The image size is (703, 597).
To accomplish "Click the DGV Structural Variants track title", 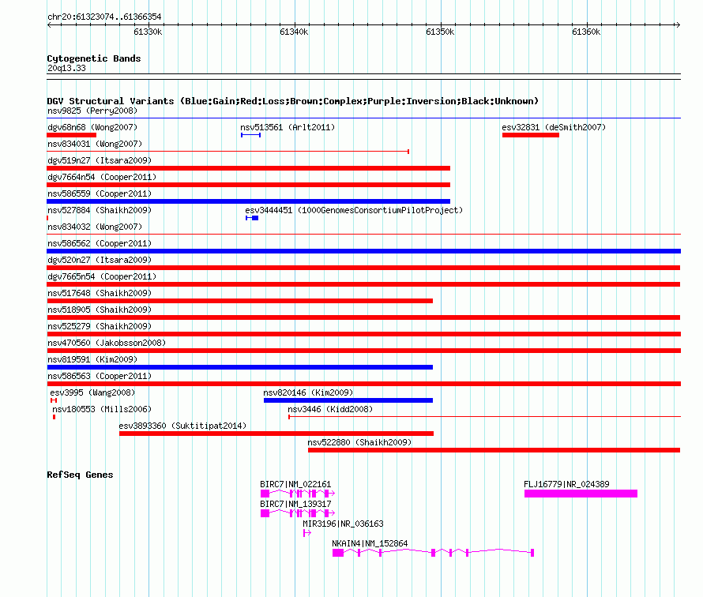I will tap(293, 101).
